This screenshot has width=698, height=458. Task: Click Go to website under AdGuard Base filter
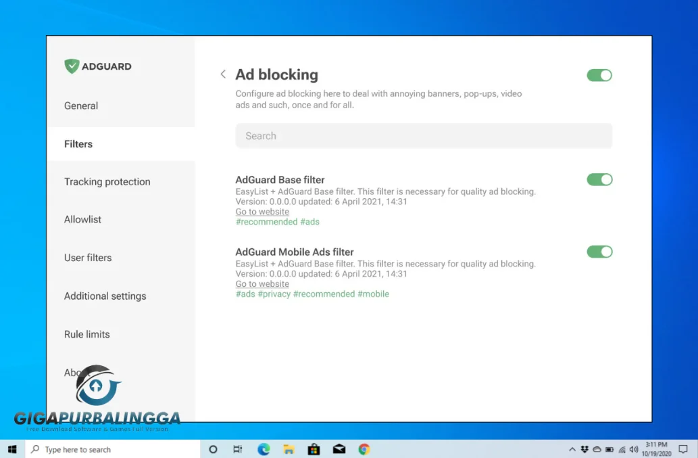(261, 211)
